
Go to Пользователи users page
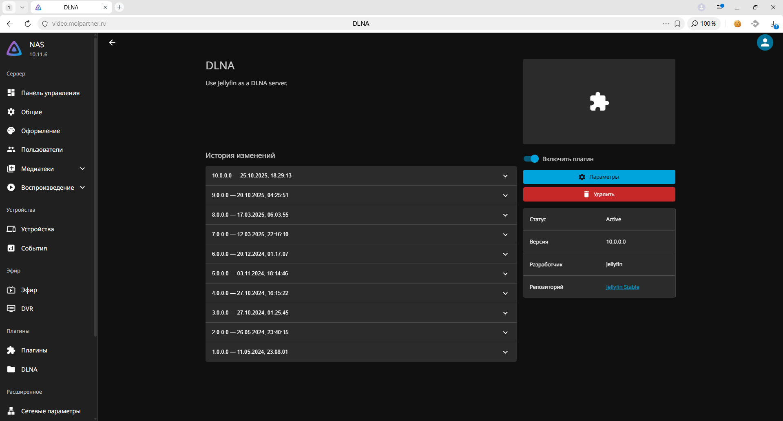pos(42,150)
